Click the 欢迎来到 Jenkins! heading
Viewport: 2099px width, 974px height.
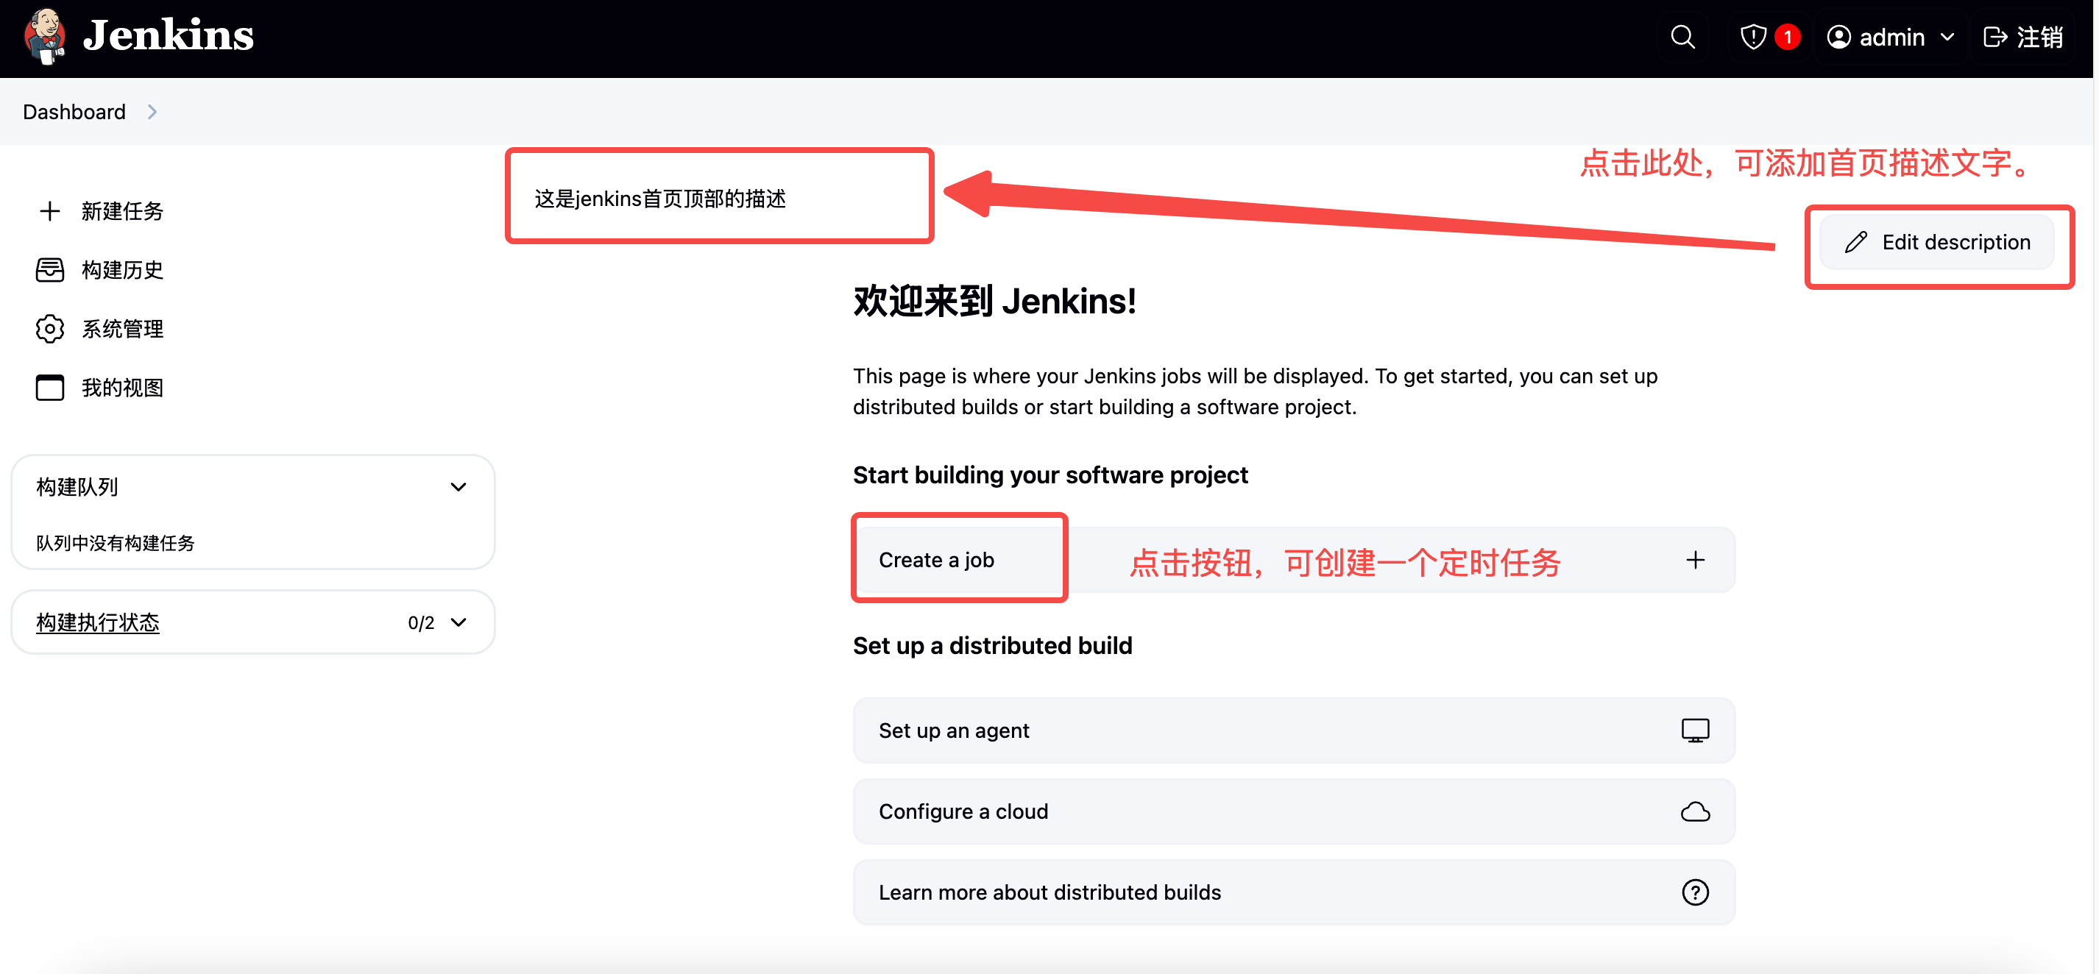point(994,302)
